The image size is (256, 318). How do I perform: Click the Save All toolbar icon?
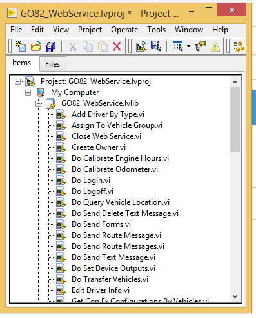coord(51,47)
